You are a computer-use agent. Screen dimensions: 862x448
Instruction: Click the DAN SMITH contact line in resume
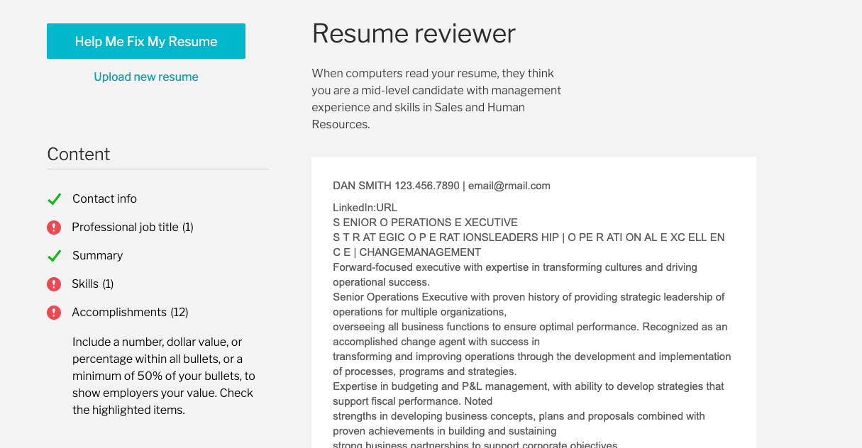pos(441,186)
